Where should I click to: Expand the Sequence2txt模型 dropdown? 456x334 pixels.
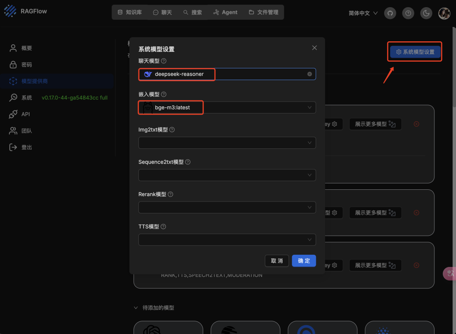[227, 175]
